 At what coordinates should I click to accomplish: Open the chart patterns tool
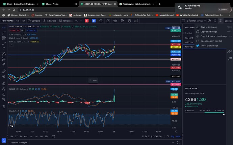[4, 54]
